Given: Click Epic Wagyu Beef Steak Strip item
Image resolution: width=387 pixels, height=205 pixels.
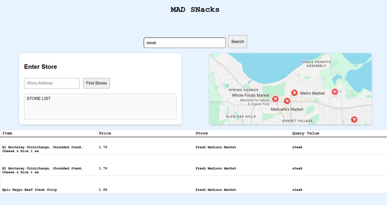Looking at the screenshot, I should [30, 190].
